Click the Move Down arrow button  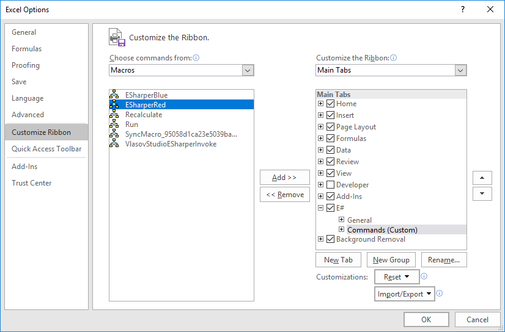point(482,193)
